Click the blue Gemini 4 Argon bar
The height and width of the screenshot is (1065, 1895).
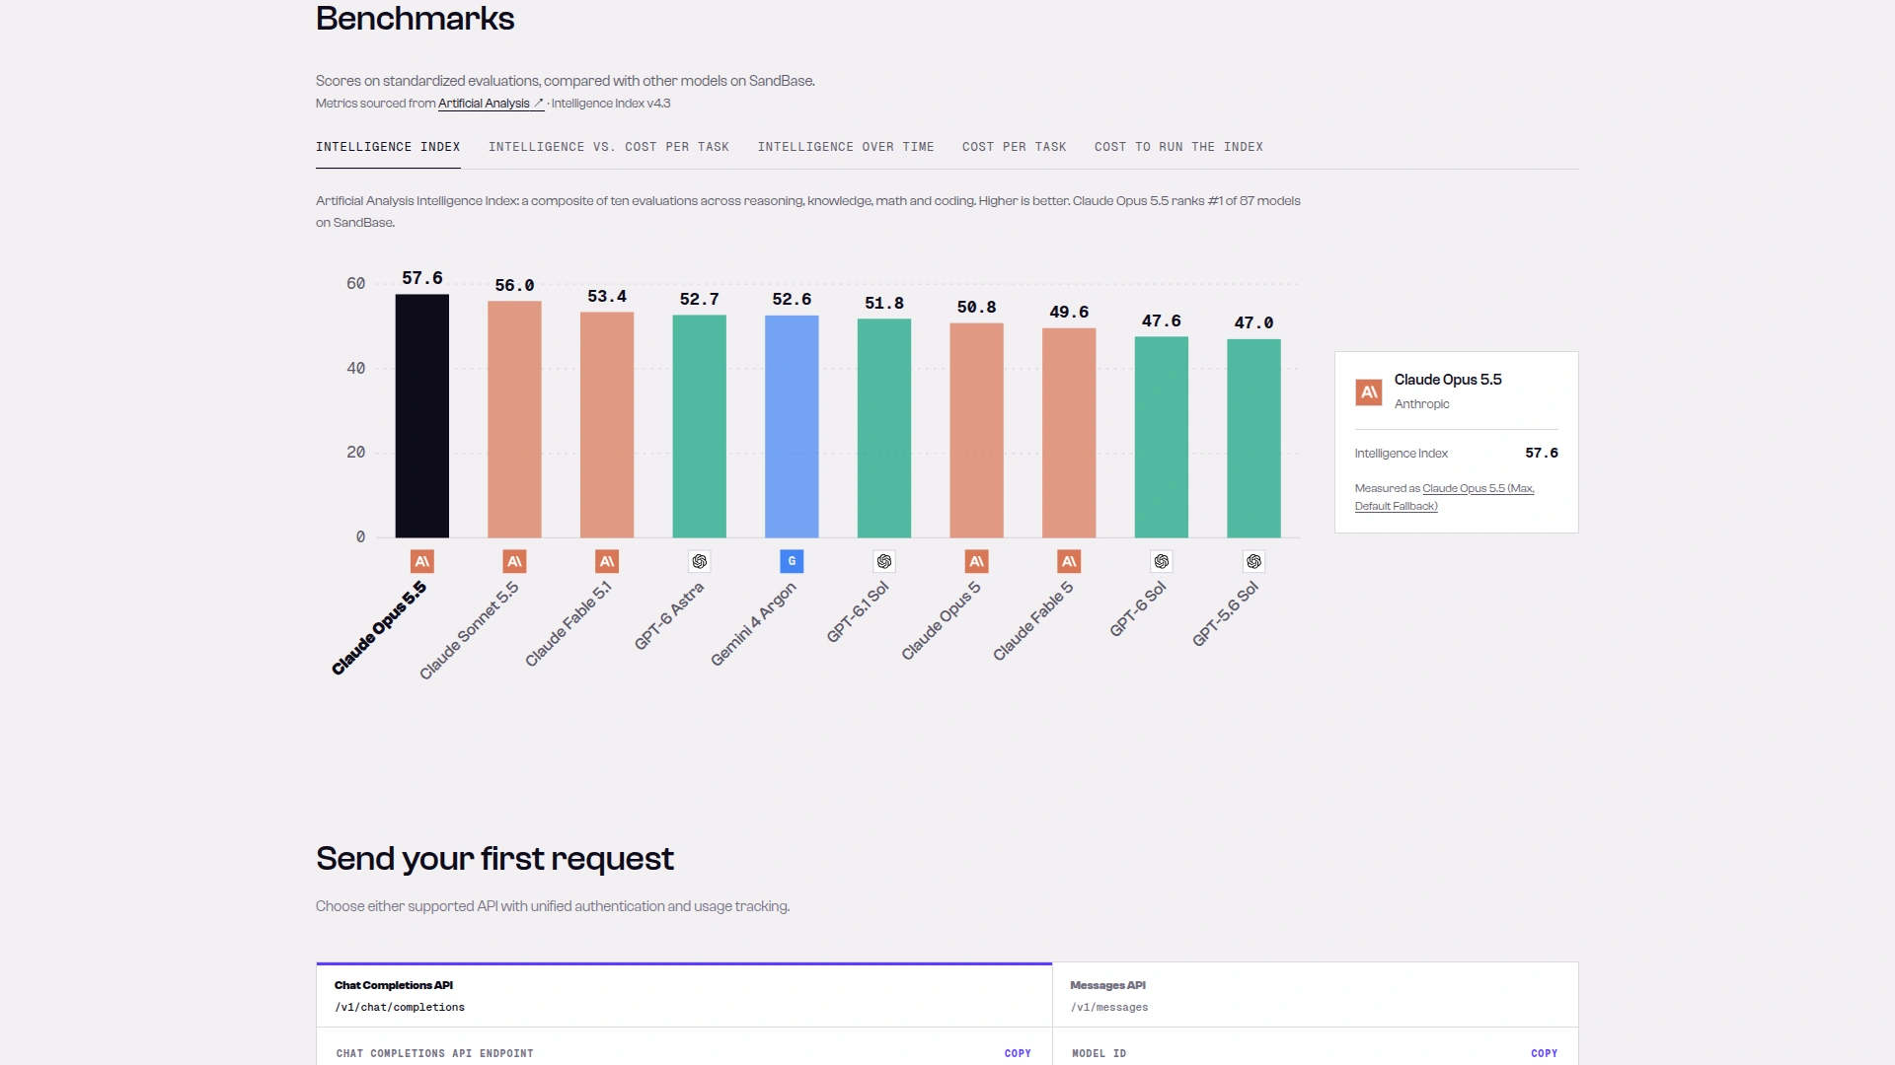tap(792, 427)
